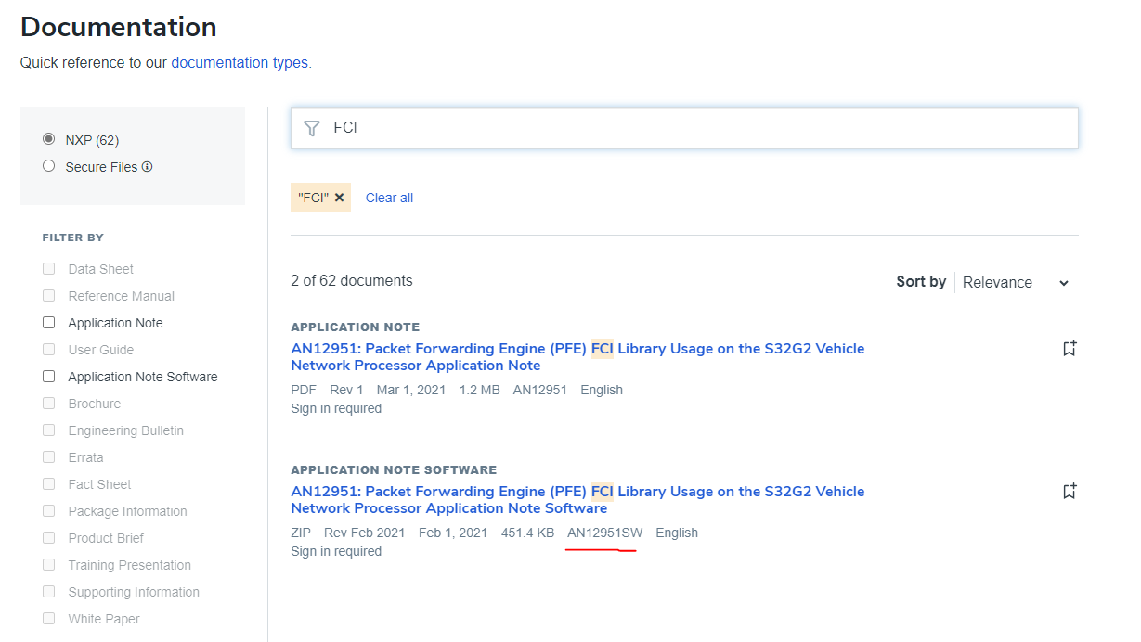The image size is (1141, 642).
Task: Check the Data Sheet filter checkbox
Action: coord(49,269)
